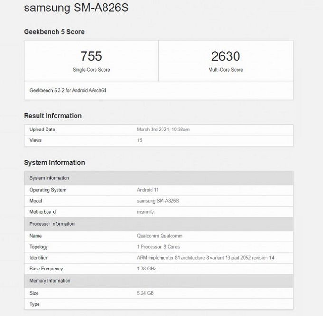Click the Model row label
The width and height of the screenshot is (323, 316).
click(36, 201)
